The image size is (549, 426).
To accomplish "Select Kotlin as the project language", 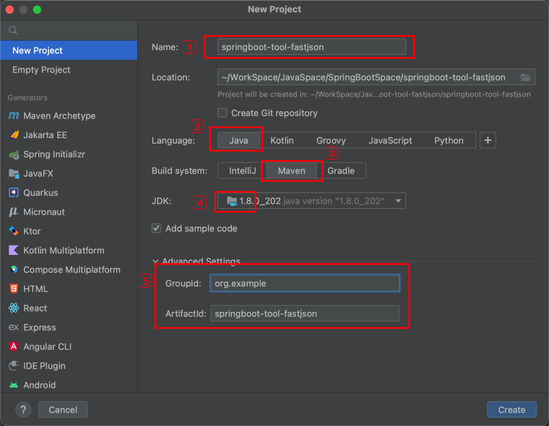I will point(282,140).
